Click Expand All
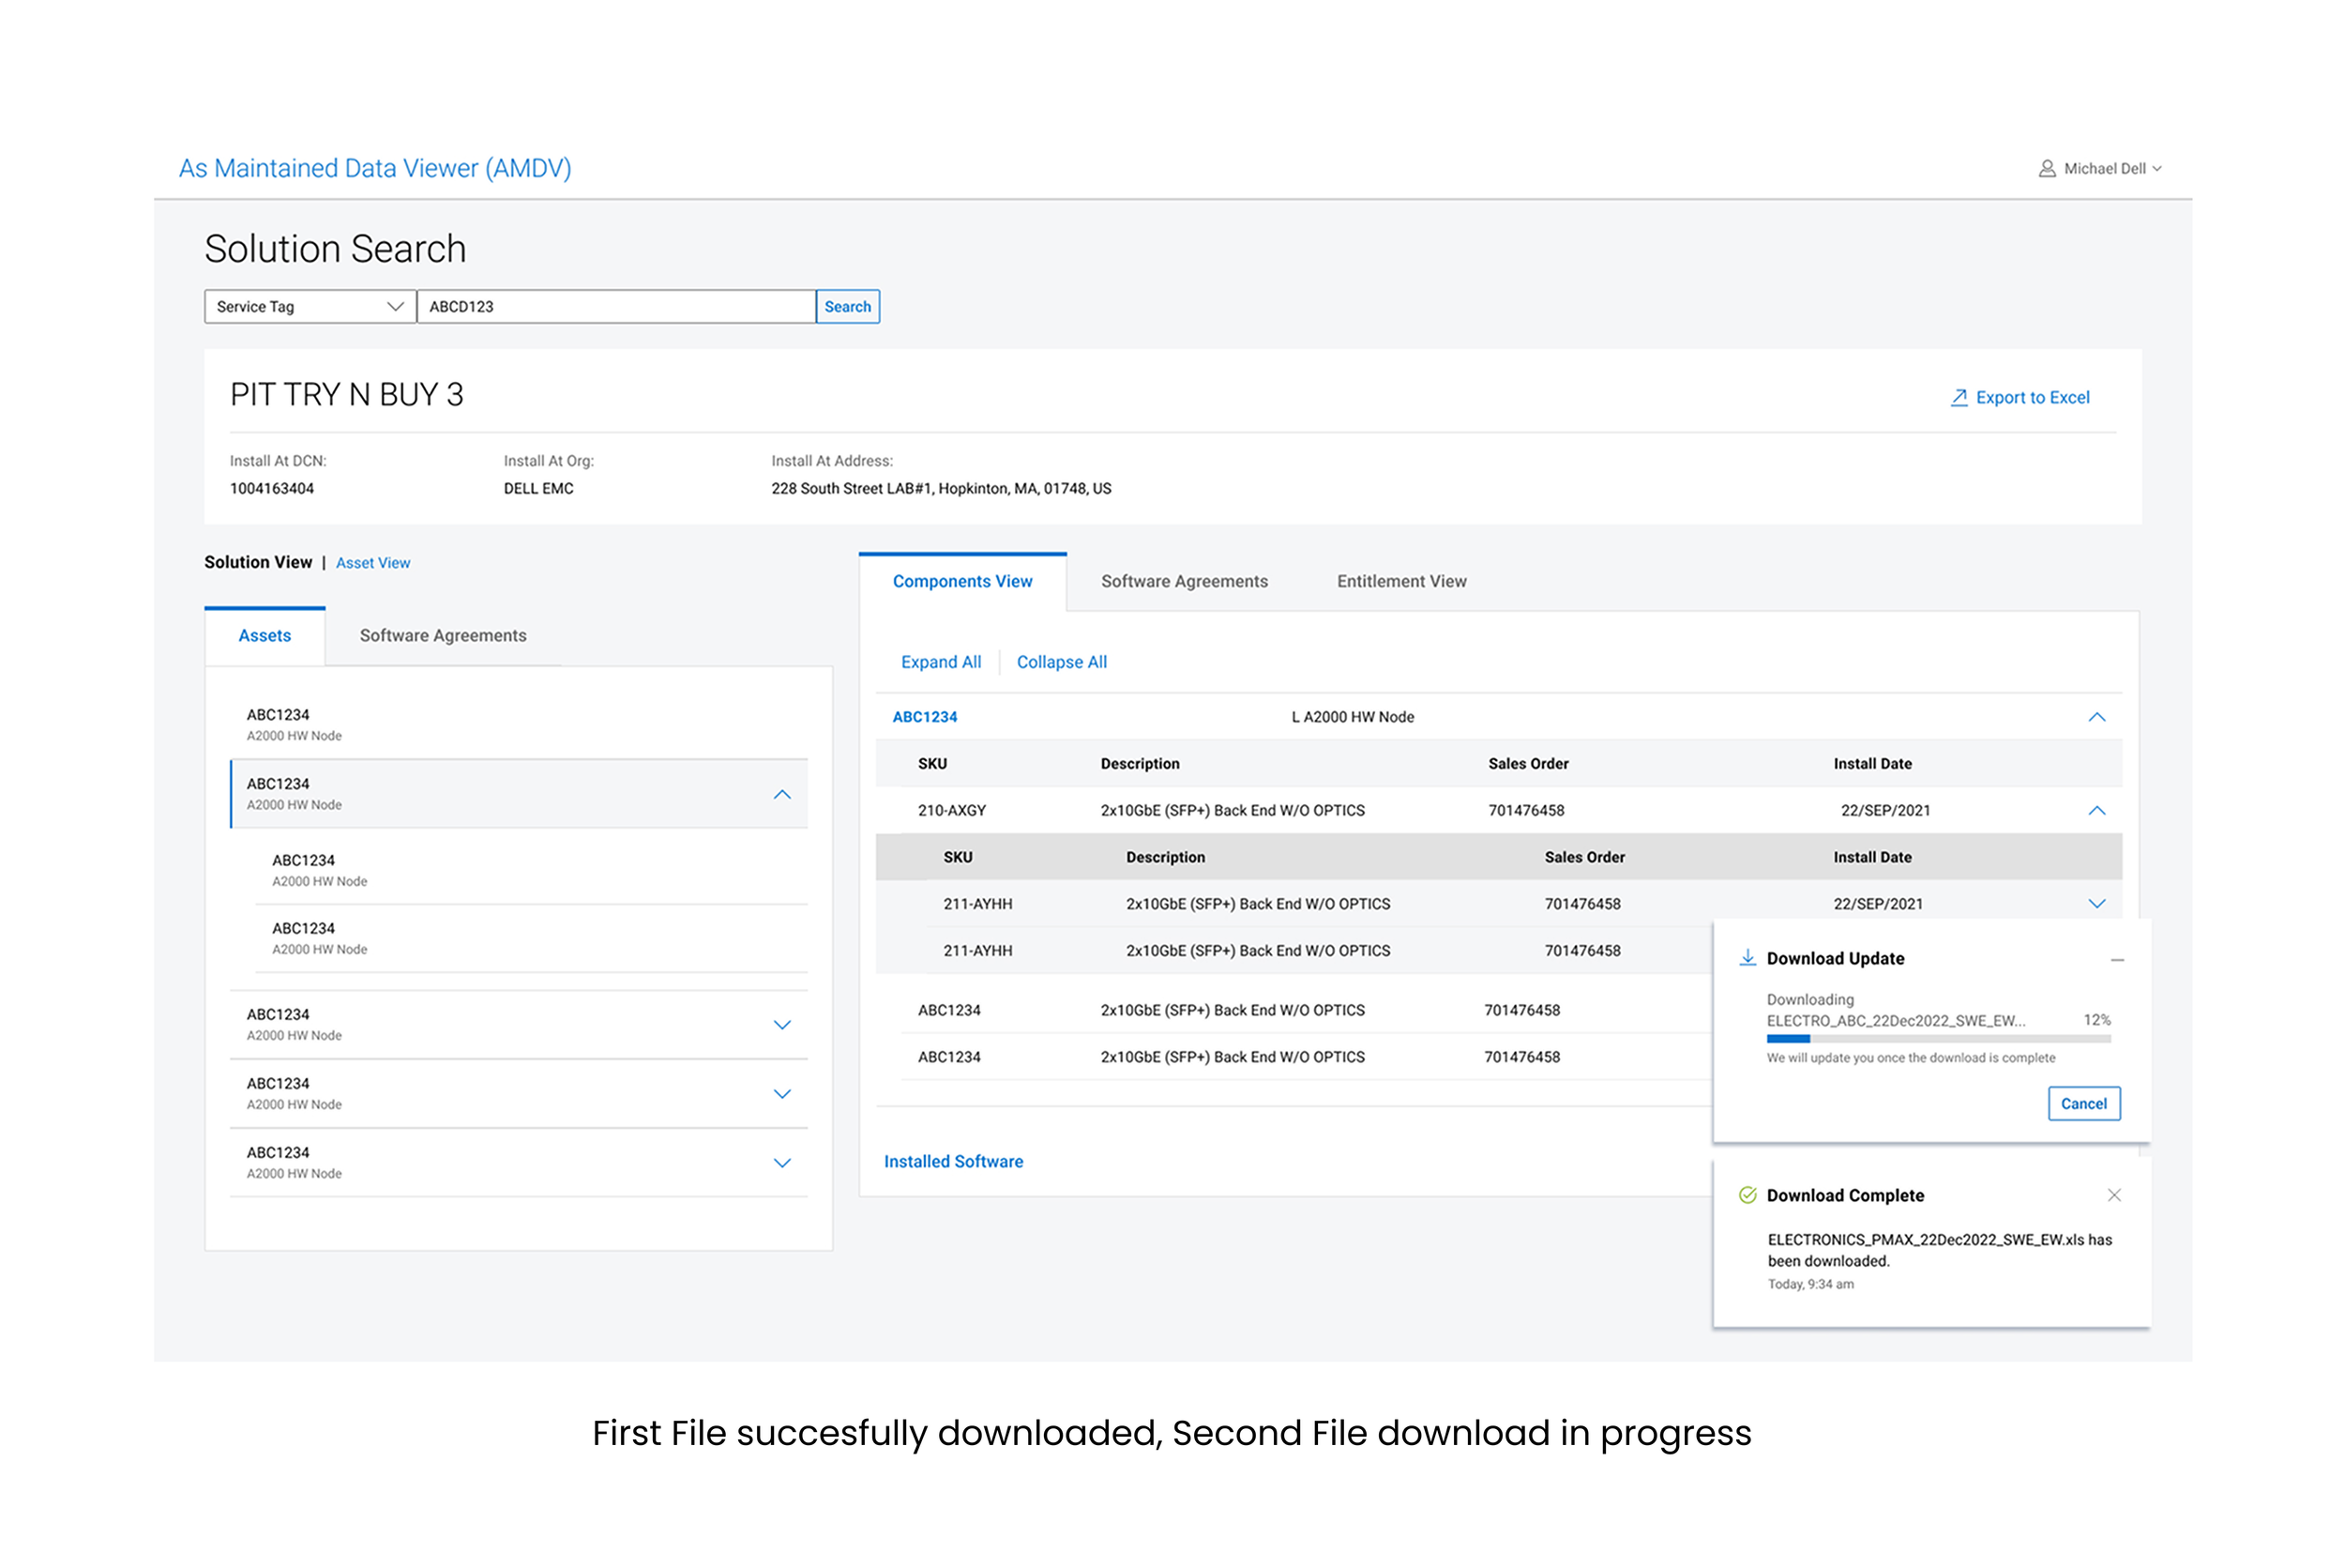The height and width of the screenshot is (1568, 2345). coord(941,662)
